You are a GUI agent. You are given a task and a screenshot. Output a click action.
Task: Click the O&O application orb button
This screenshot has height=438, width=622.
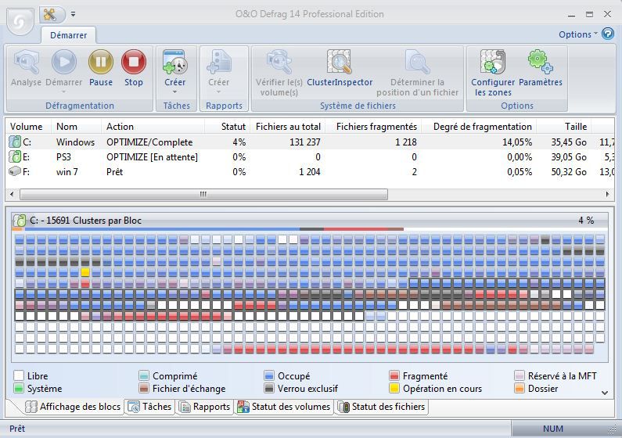[x=20, y=21]
